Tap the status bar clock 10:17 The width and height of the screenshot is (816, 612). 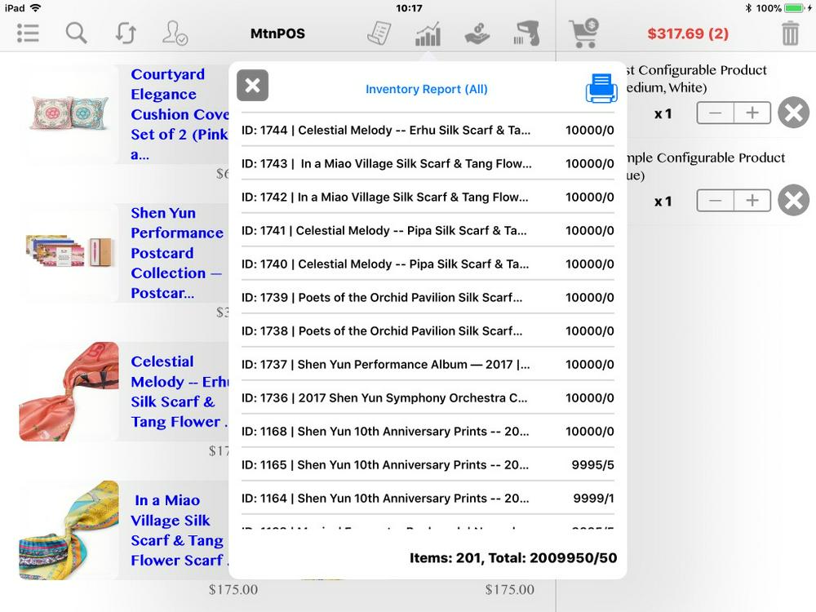[409, 8]
